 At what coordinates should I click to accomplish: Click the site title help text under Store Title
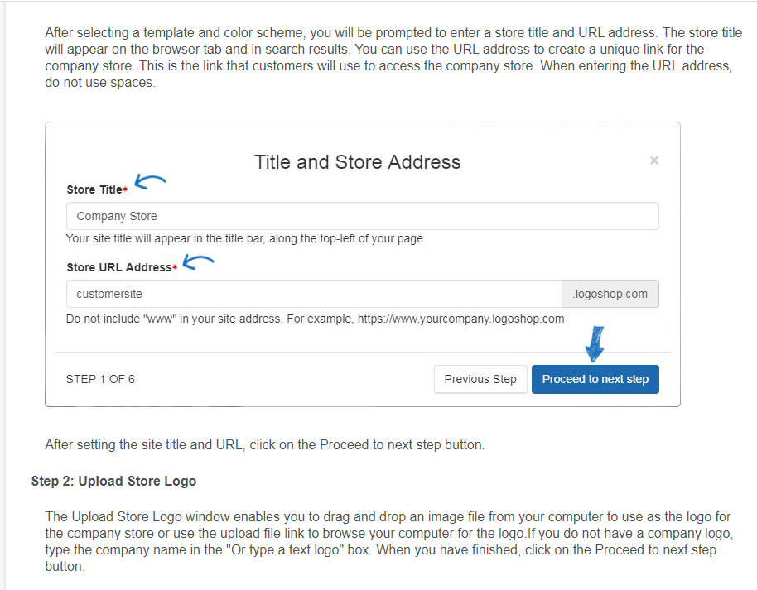pos(244,238)
